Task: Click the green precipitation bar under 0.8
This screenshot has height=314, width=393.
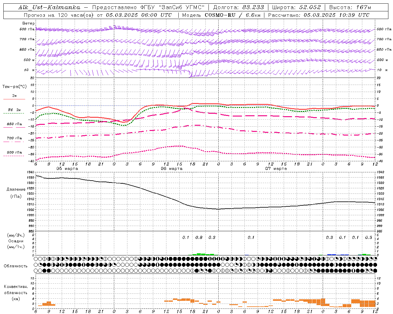Action: tap(199, 254)
